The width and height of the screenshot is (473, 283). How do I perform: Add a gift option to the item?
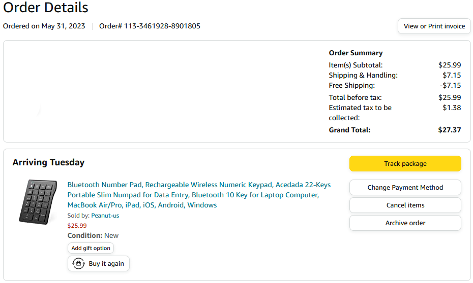(91, 248)
